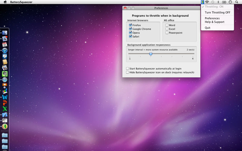
Task: Click the Bluetooth menu bar icon
Action: (x=218, y=2)
